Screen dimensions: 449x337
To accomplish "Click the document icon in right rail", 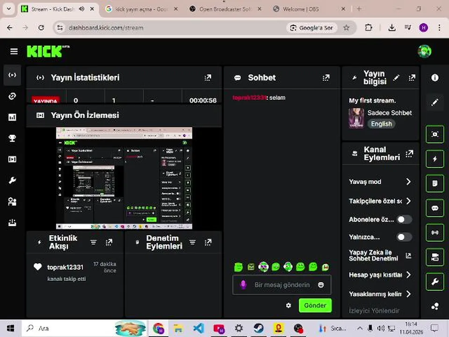I will tap(435, 183).
